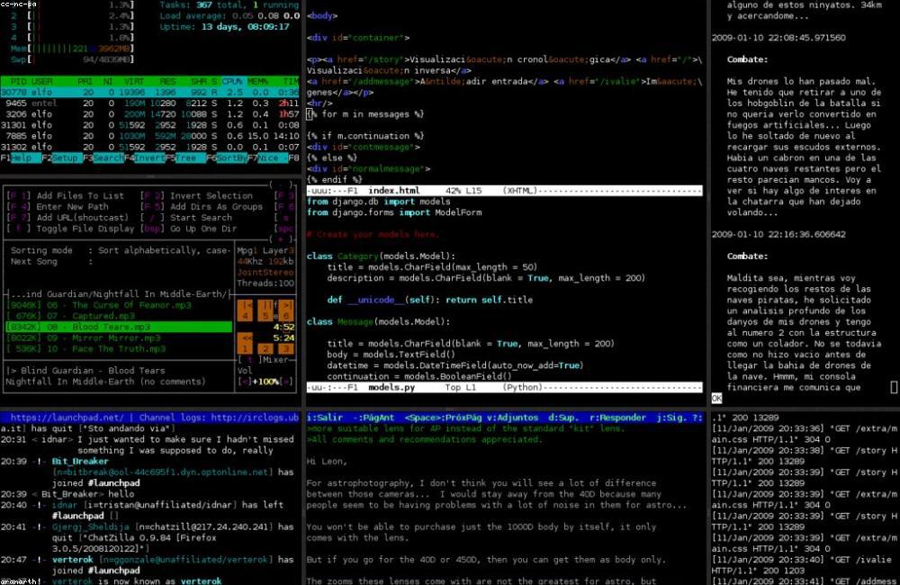Click index.html buffer name in Emacs mode line
Viewport: 900px width, 585px height.
coord(394,191)
